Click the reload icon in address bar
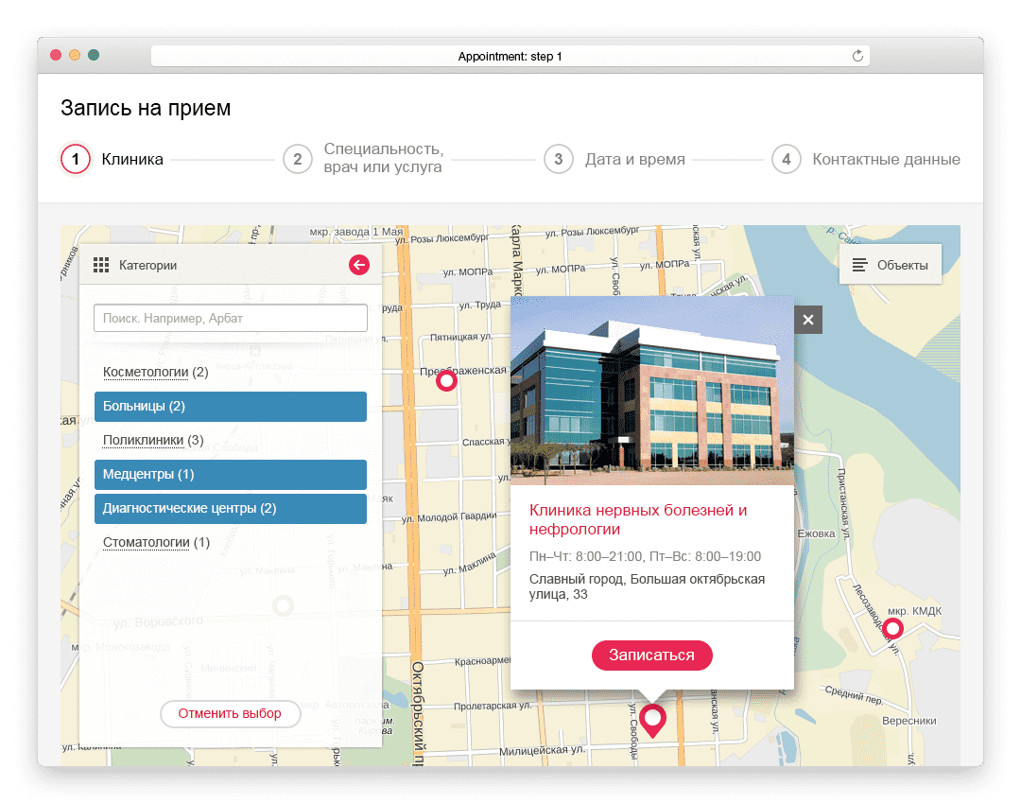The image size is (1021, 804). click(857, 56)
